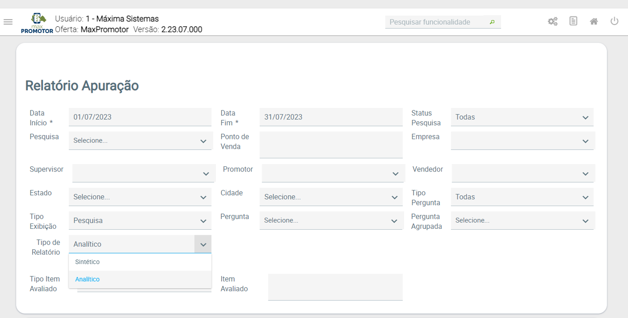Log out using the power icon
The image size is (628, 318).
(x=614, y=21)
